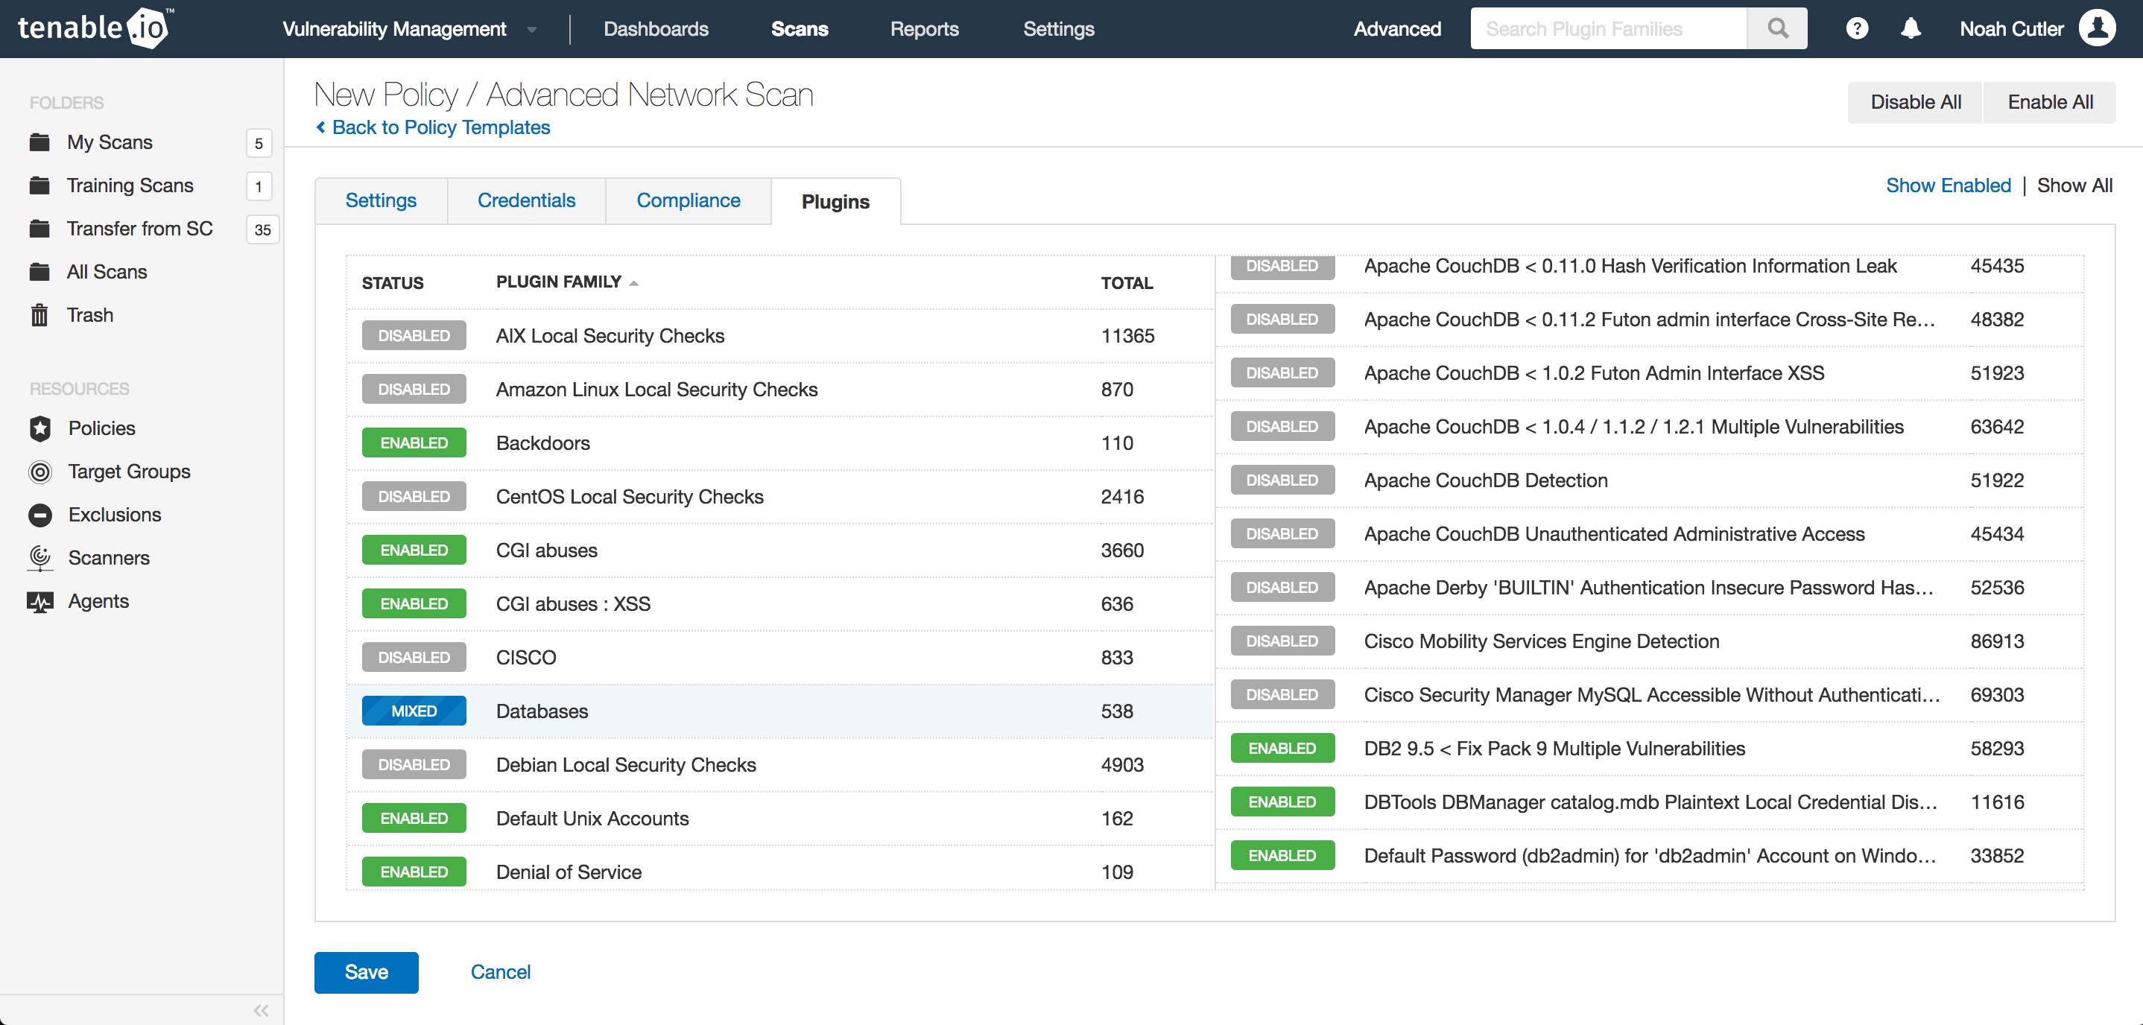Image resolution: width=2143 pixels, height=1025 pixels.
Task: Click the search magnifier icon
Action: coord(1777,28)
